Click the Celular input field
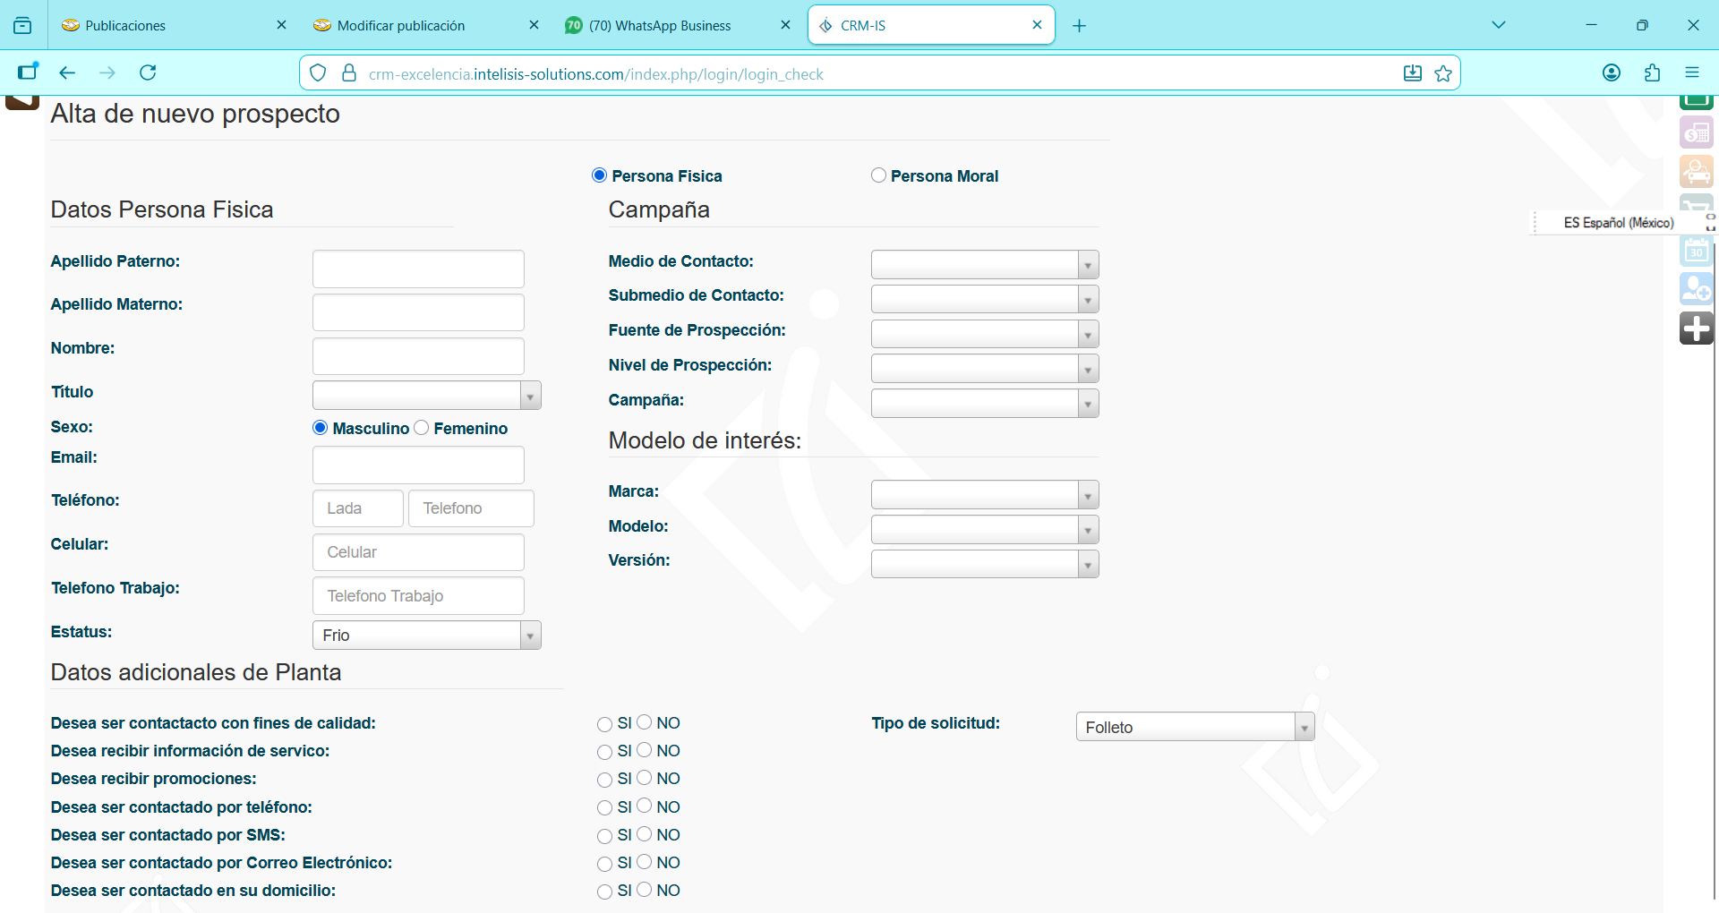This screenshot has height=913, width=1719. [418, 552]
